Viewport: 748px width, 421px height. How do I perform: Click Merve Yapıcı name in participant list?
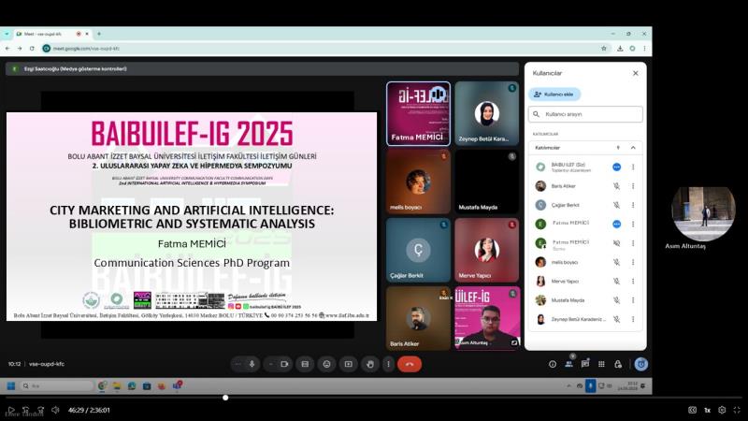point(565,282)
